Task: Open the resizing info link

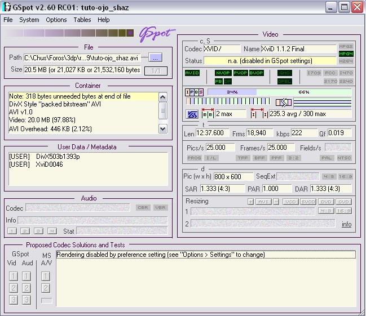Action: coord(347,224)
